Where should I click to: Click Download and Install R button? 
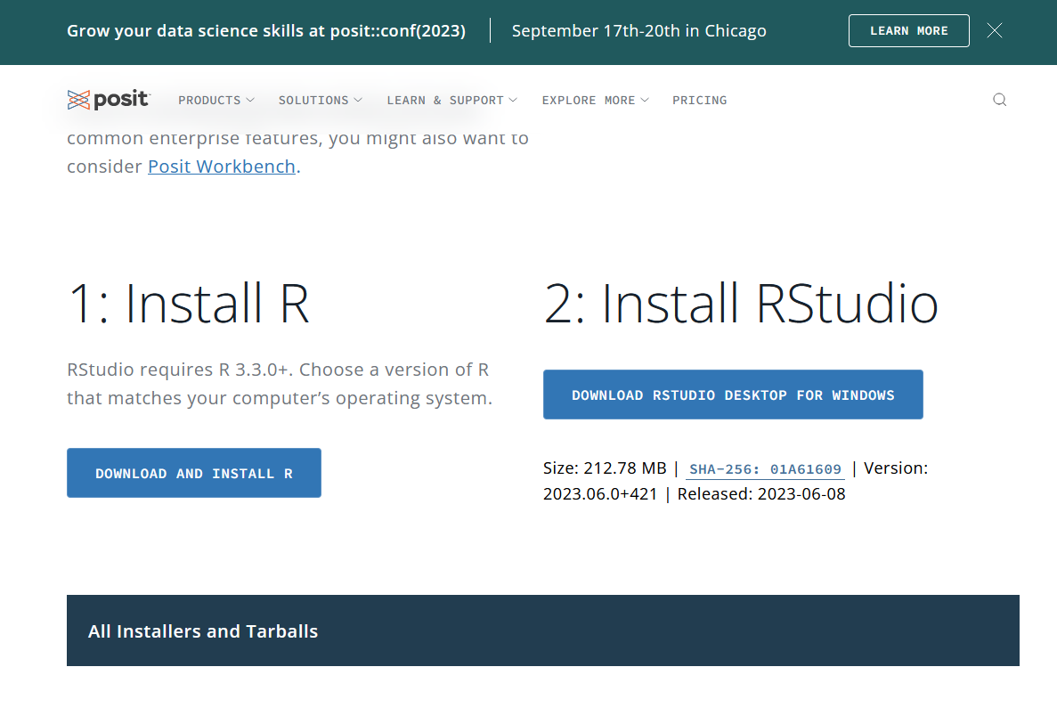194,473
